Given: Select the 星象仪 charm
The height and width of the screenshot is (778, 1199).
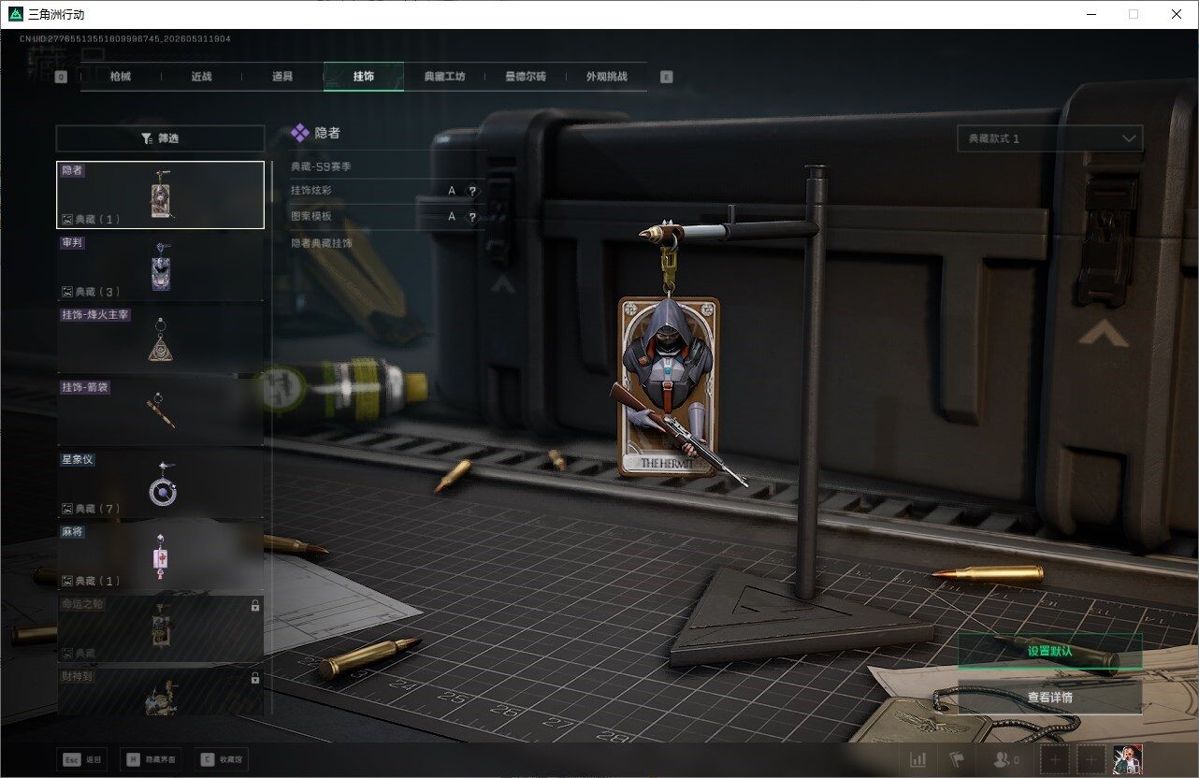Looking at the screenshot, I should click(160, 484).
